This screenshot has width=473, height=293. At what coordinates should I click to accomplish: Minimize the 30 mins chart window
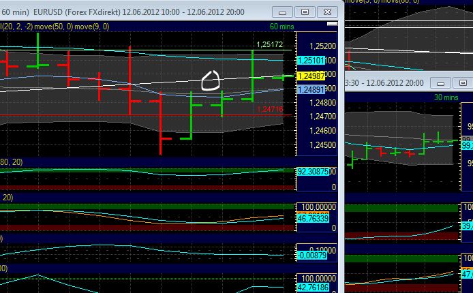coord(440,83)
